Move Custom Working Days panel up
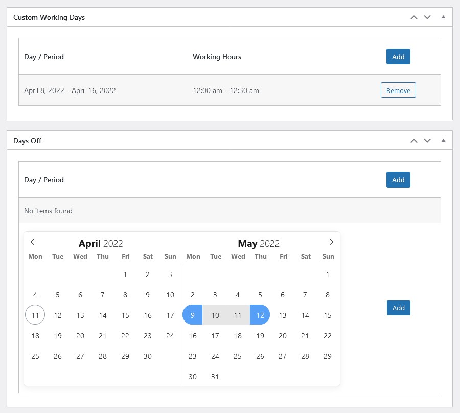Viewport: 460px width, 413px height. tap(414, 17)
